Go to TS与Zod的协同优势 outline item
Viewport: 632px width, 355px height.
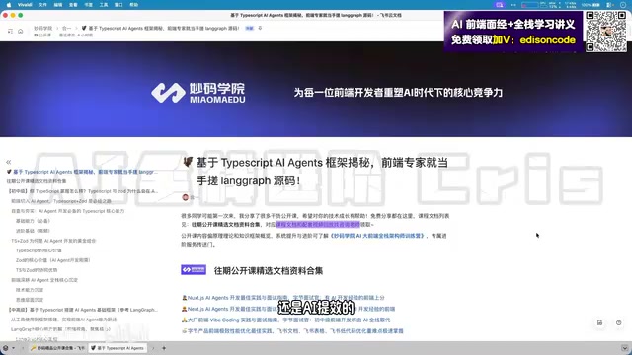[37, 270]
